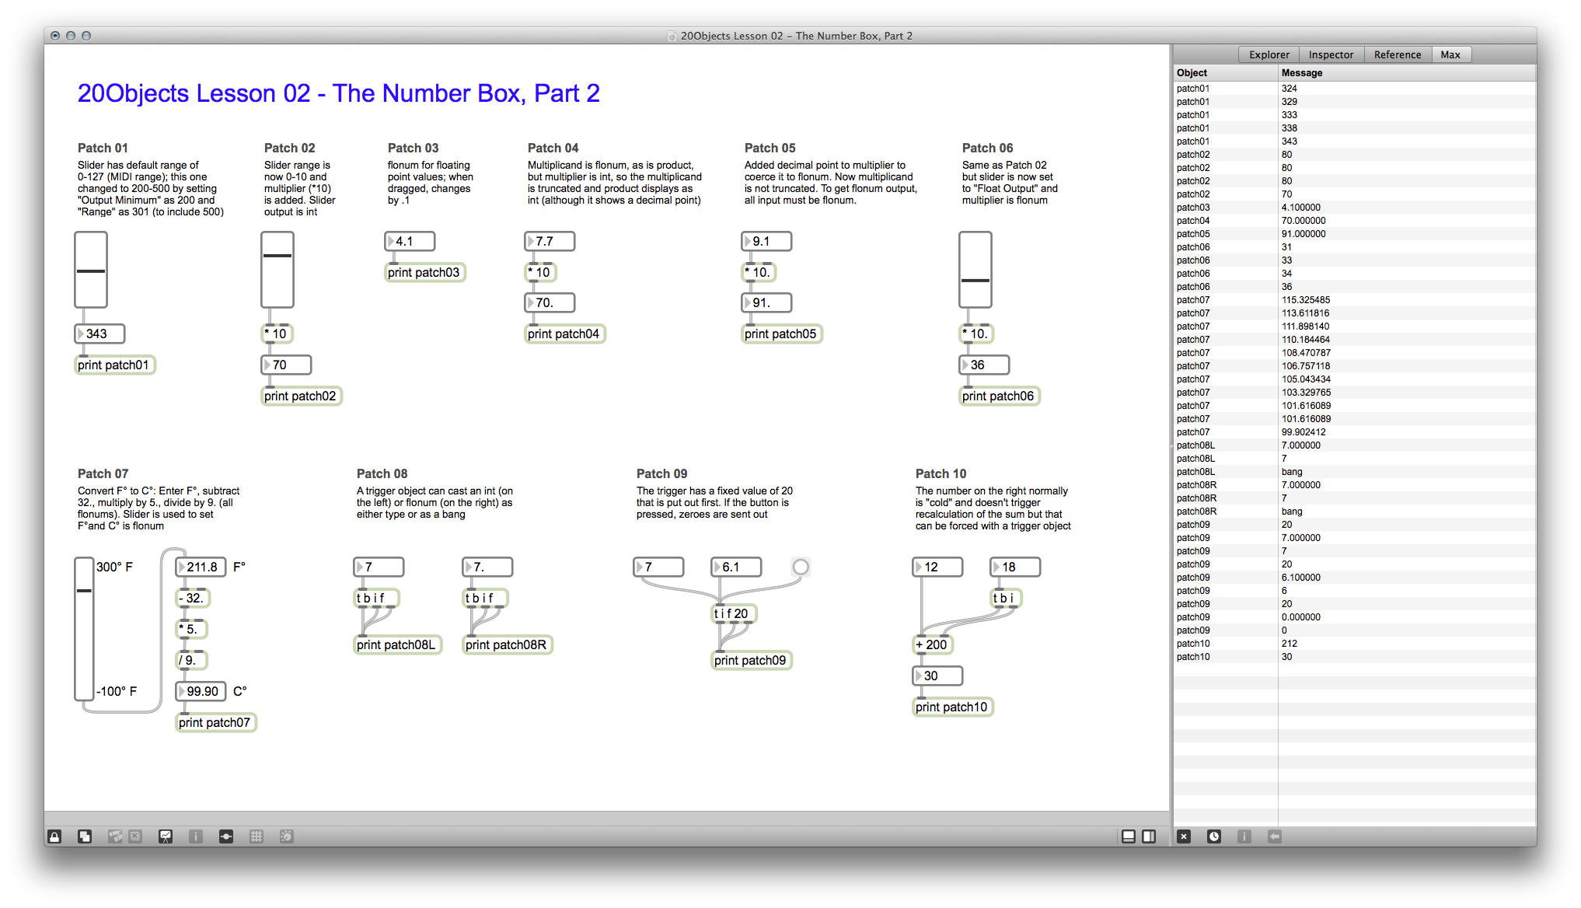This screenshot has height=908, width=1581.
Task: Select the print patch10 object
Action: pos(953,707)
